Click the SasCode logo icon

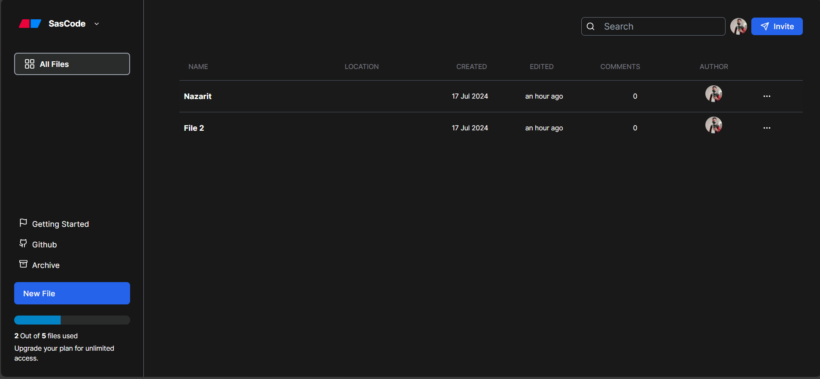click(x=30, y=24)
